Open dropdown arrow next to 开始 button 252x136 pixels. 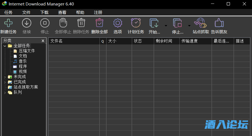(166, 26)
